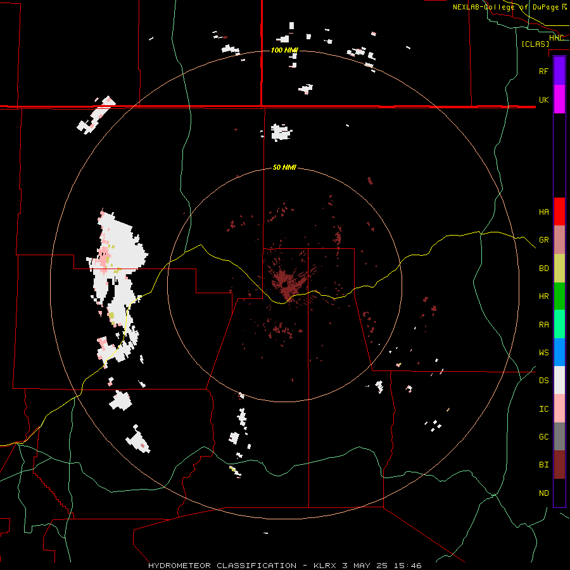This screenshot has width=570, height=570.
Task: Click the blue WS legend color swatch
Action: tap(559, 352)
